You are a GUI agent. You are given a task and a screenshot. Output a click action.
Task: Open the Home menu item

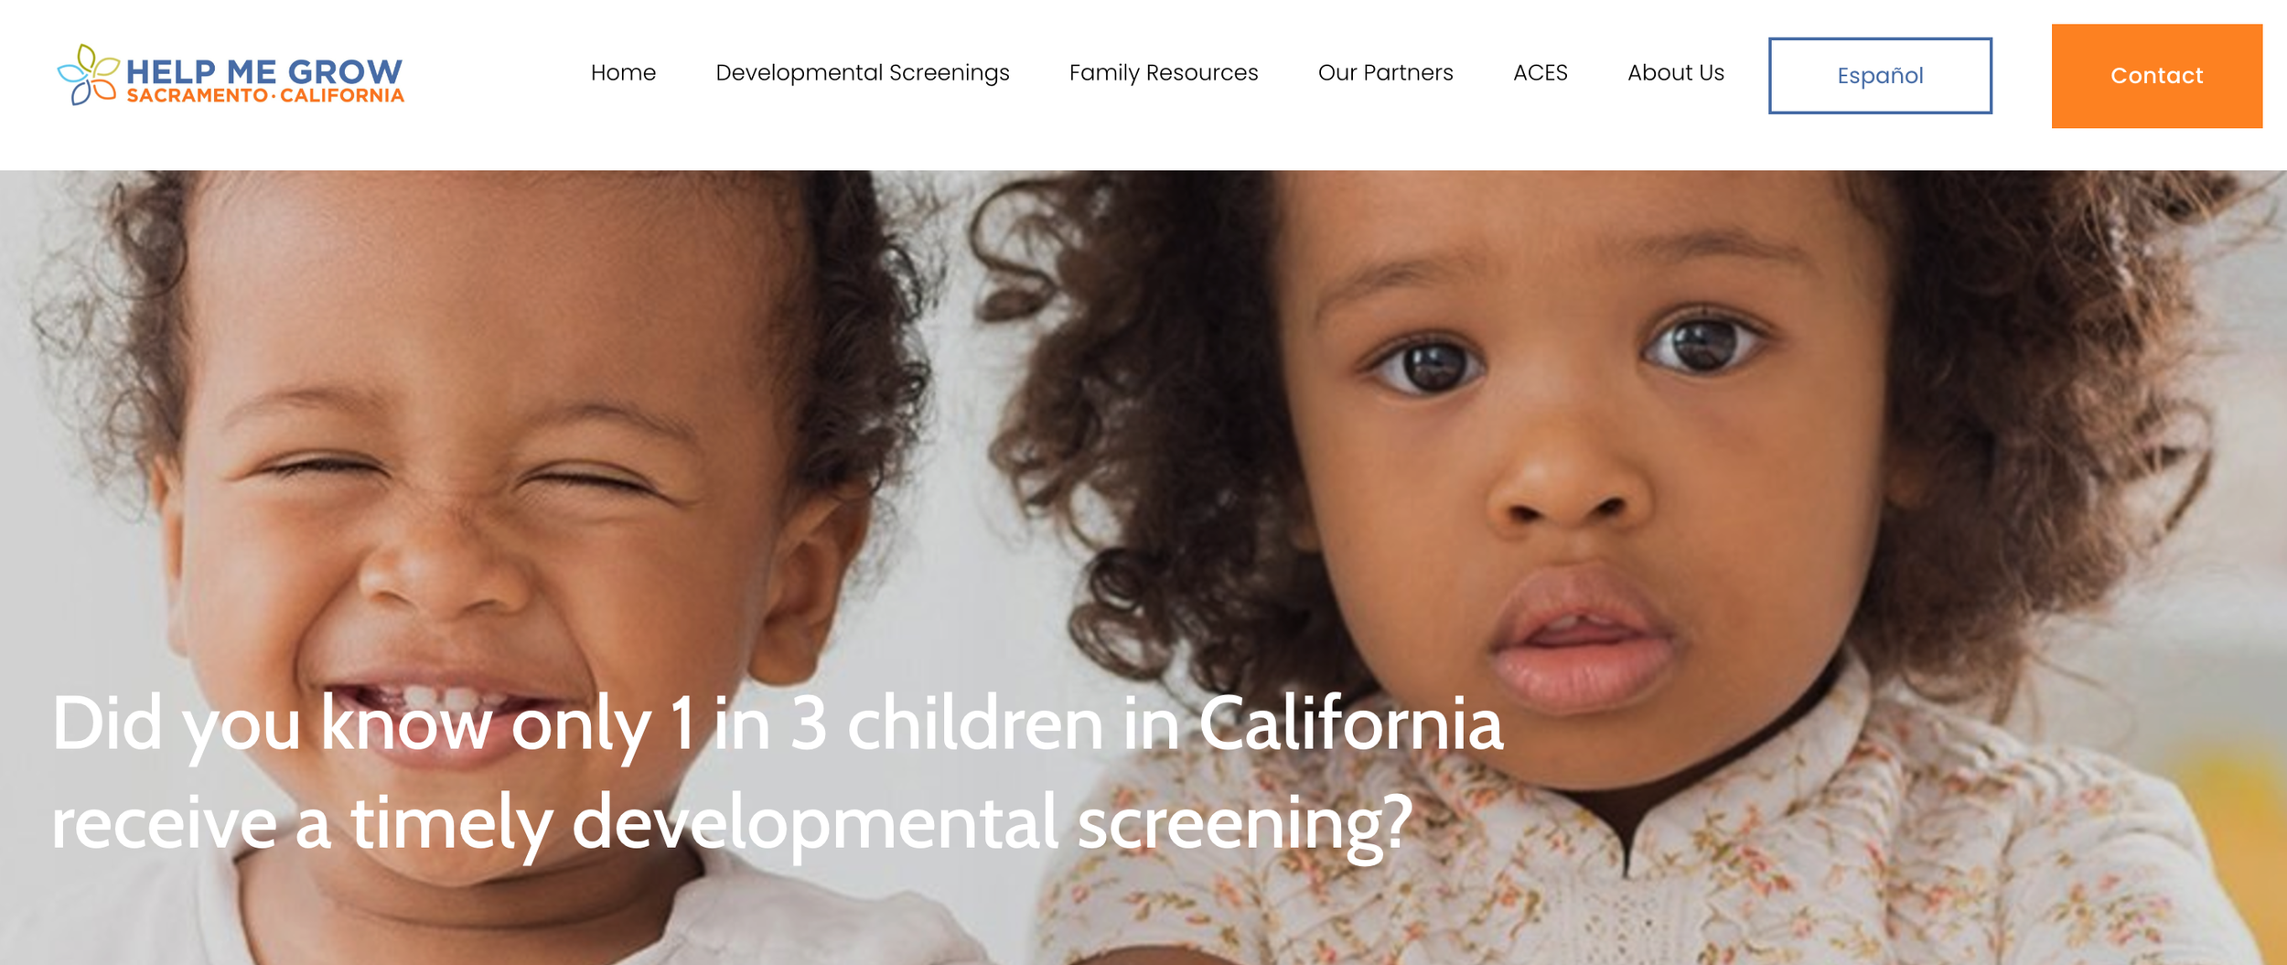623,72
